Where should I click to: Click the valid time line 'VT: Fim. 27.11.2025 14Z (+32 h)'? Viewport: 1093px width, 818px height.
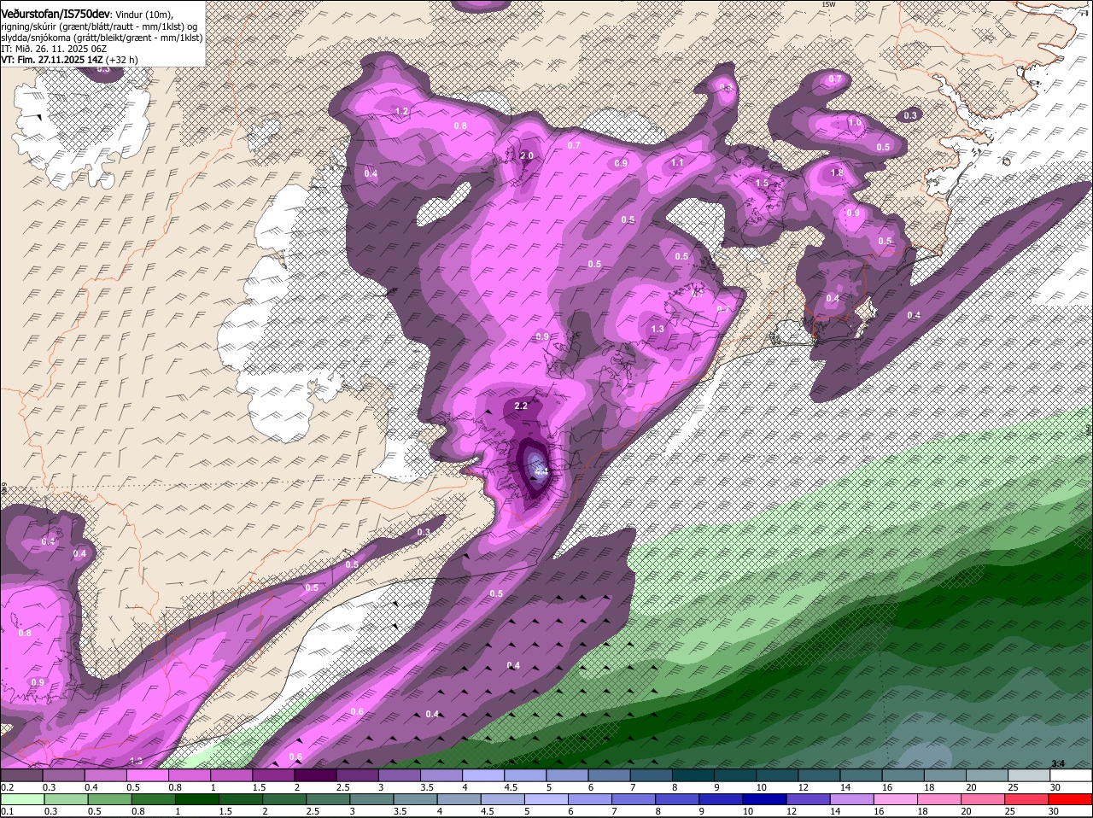69,60
